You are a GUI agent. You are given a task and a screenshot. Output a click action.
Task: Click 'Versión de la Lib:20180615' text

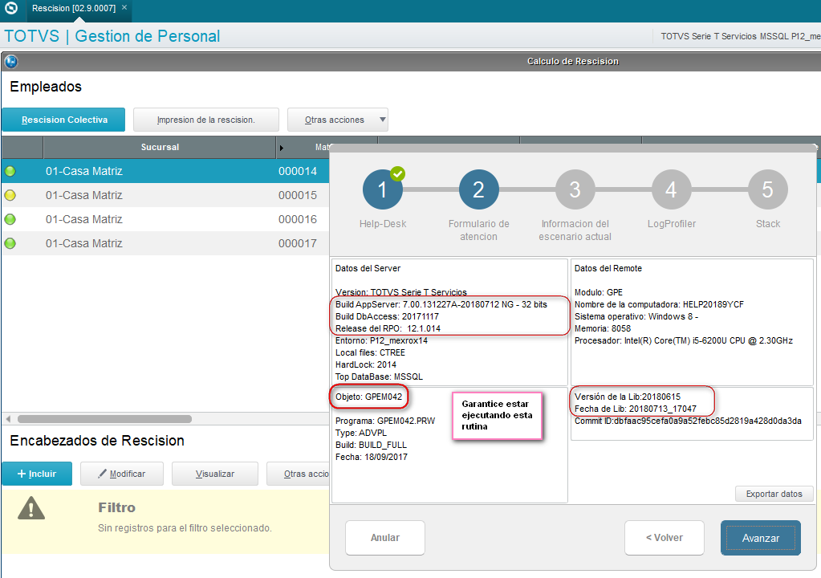pyautogui.click(x=628, y=397)
